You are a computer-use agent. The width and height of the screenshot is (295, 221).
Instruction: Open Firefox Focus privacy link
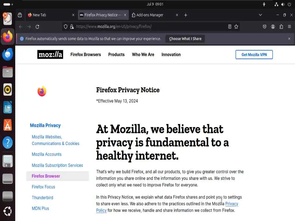[43, 187]
